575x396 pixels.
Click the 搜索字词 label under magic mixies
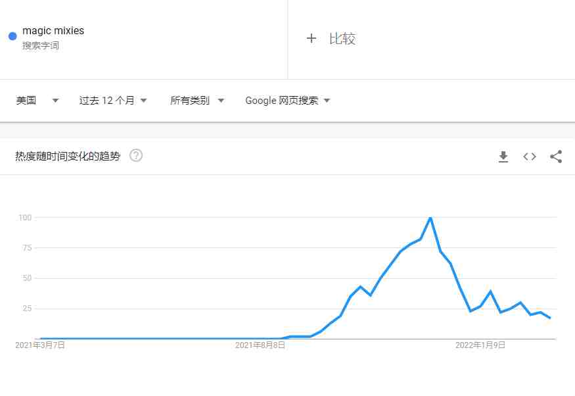[x=41, y=45]
